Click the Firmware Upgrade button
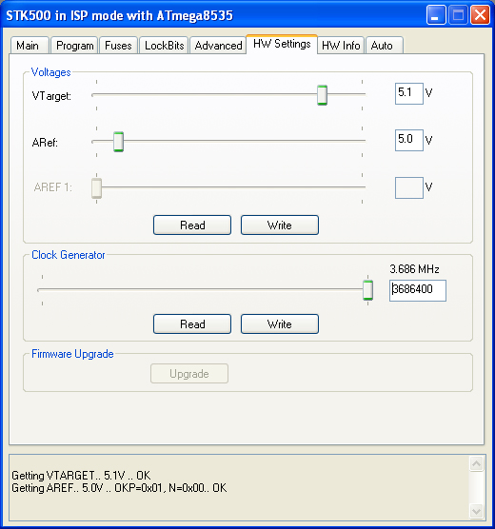Screen dimensions: 495x529 coord(189,374)
